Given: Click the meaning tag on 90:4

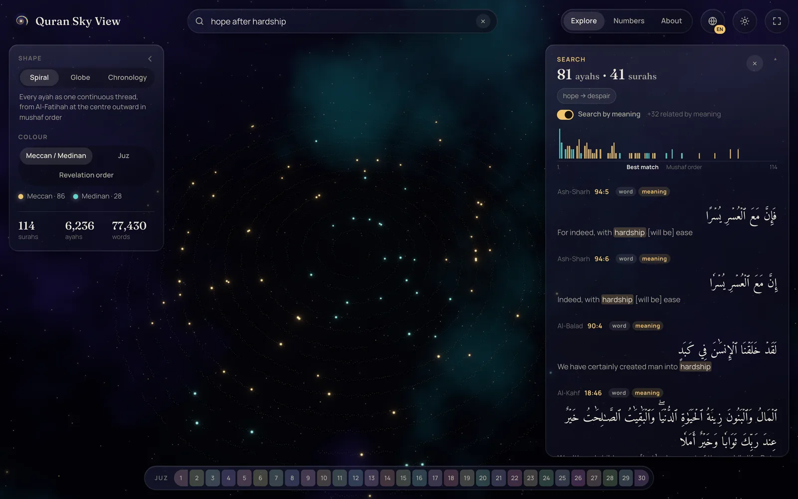Looking at the screenshot, I should (x=647, y=326).
